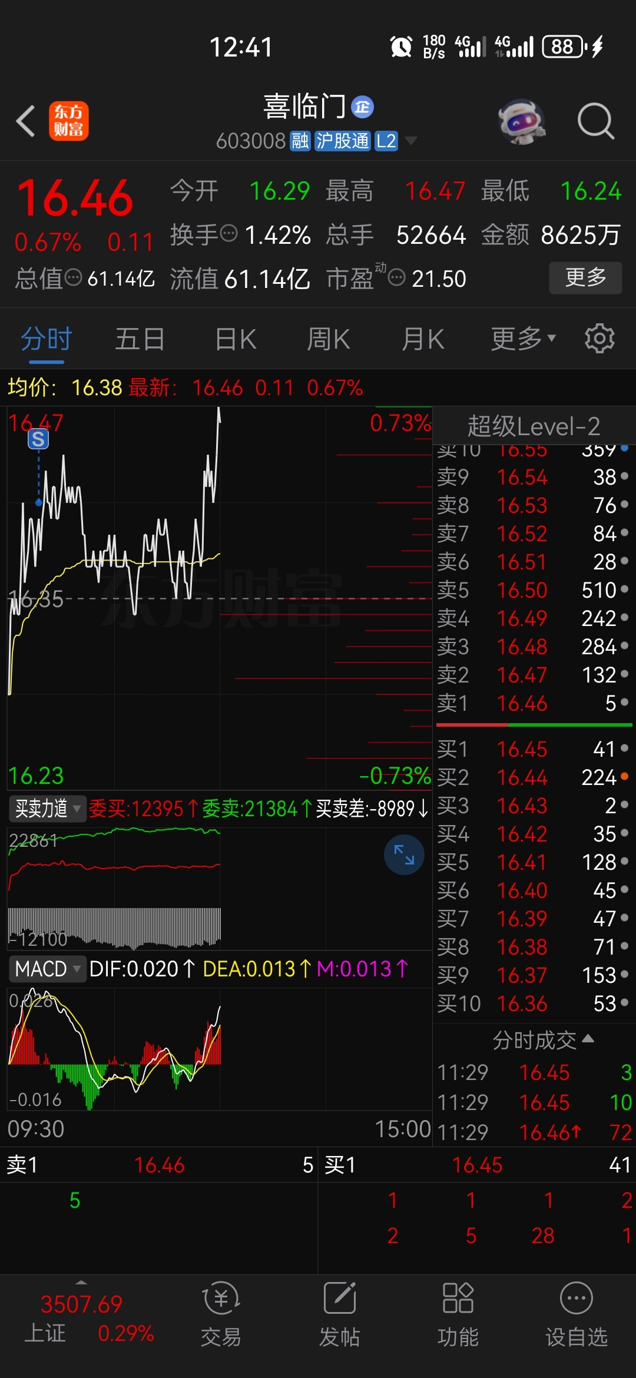The width and height of the screenshot is (636, 1378).
Task: Tap the bottom 买1 16.45 summary row
Action: (x=478, y=1165)
